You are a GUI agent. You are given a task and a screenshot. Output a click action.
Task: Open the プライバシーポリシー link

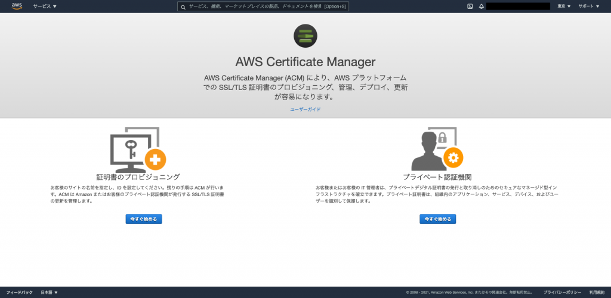(562, 292)
